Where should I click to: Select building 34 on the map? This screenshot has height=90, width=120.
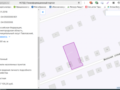point(107,49)
